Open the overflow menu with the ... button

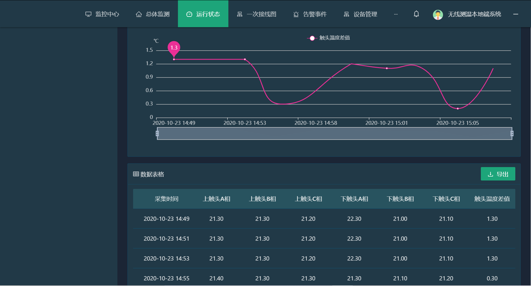click(396, 14)
